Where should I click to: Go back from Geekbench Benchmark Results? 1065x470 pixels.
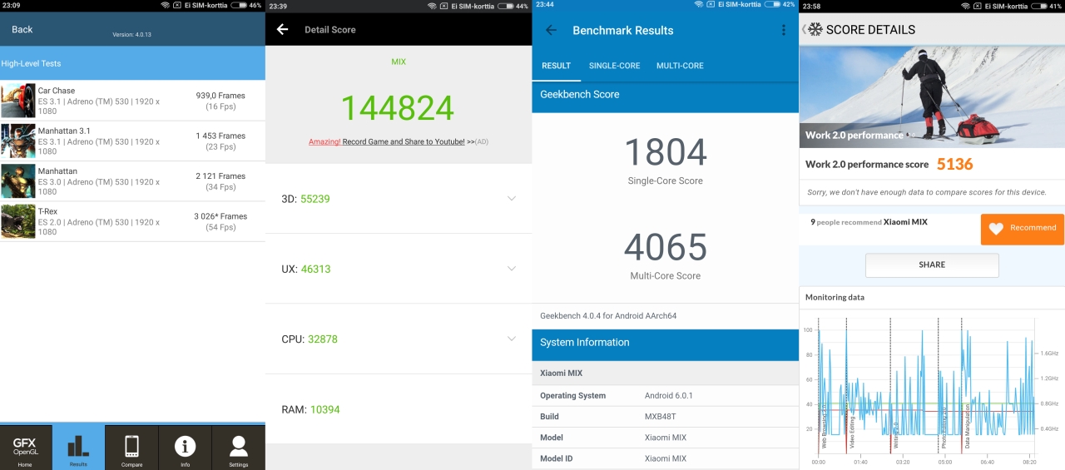[x=551, y=30]
